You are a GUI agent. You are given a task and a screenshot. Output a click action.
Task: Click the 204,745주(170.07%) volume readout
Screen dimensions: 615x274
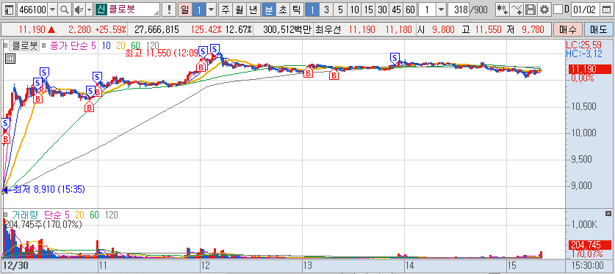43,224
